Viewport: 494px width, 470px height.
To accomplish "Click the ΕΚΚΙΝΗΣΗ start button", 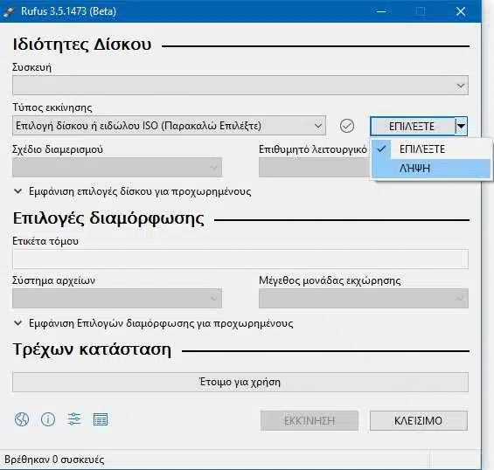I will [x=310, y=420].
